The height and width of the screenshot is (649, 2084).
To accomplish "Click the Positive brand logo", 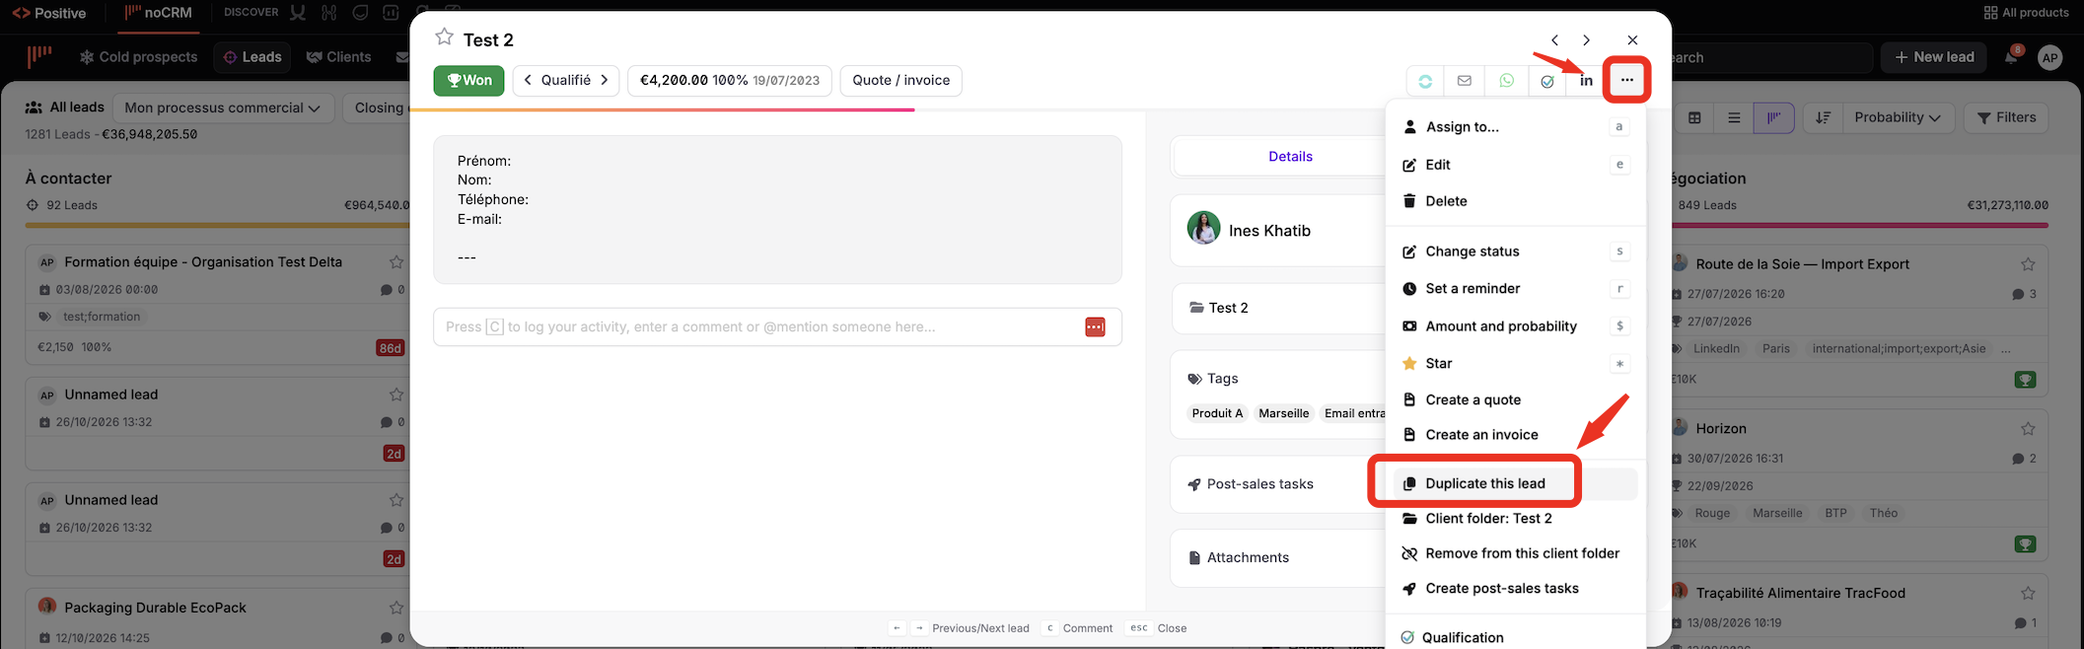I will 48,13.
